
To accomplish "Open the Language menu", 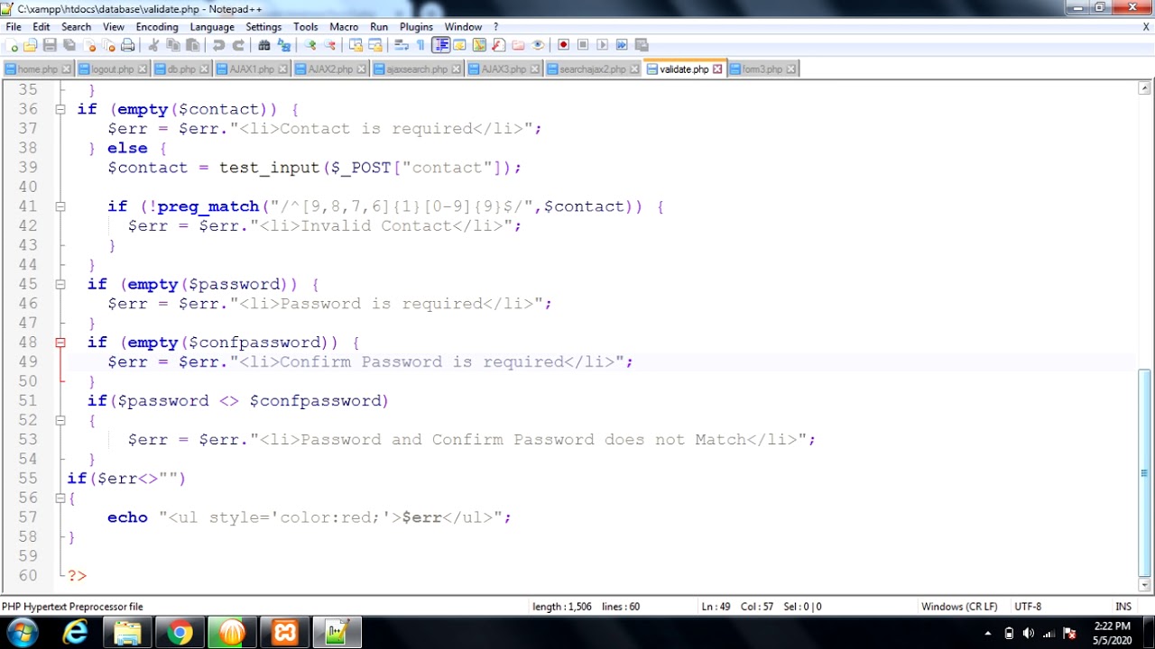I will [x=212, y=27].
